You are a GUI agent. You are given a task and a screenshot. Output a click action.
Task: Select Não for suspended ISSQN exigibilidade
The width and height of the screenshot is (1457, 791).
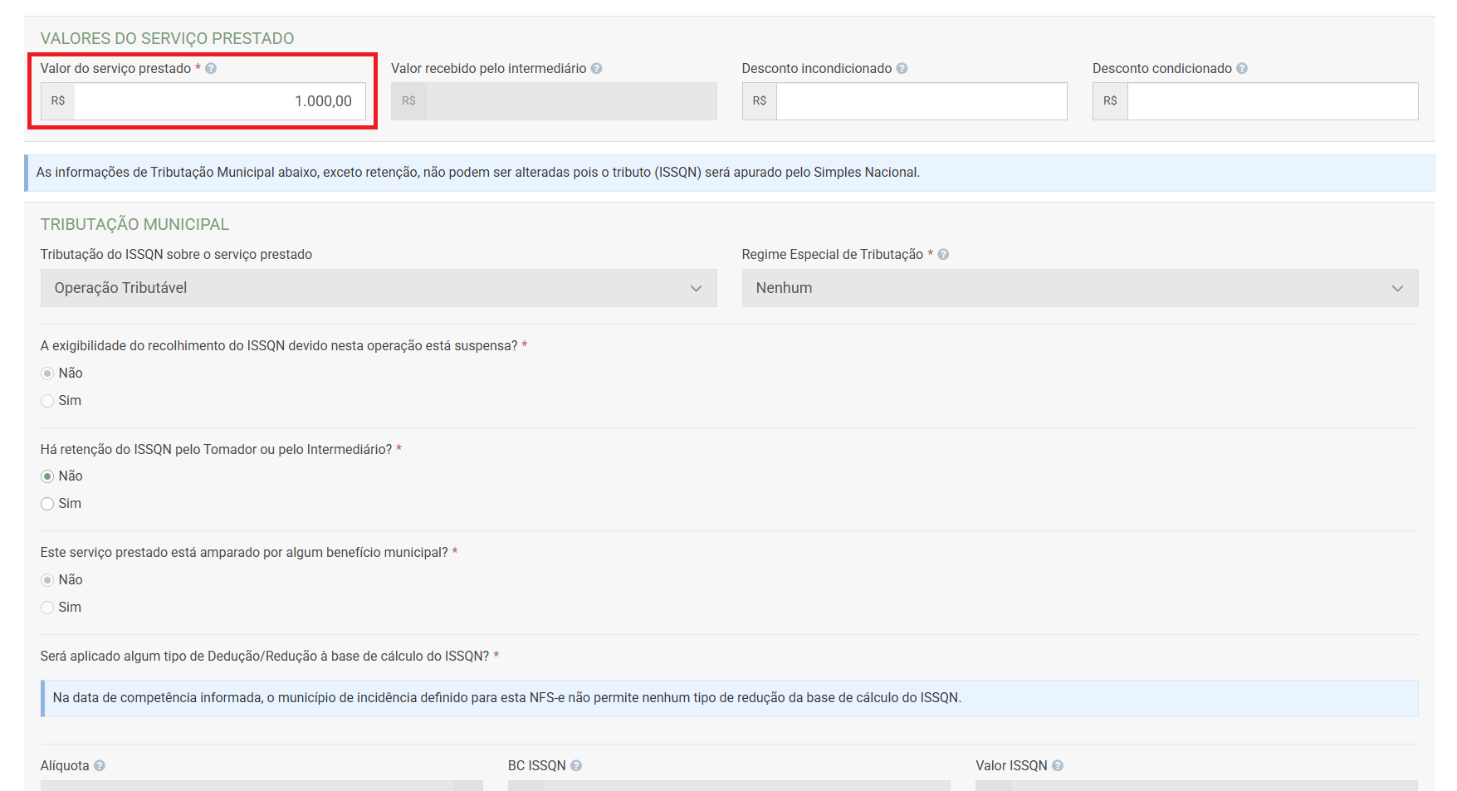click(47, 374)
